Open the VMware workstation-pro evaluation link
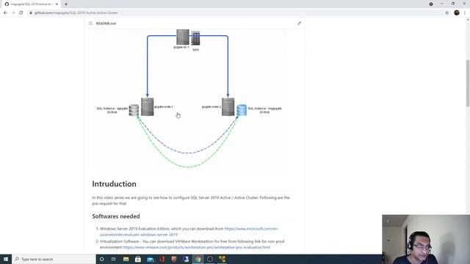This screenshot has height=264, width=470. 197,247
